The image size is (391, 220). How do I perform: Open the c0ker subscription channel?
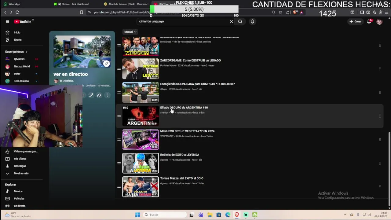17,74
